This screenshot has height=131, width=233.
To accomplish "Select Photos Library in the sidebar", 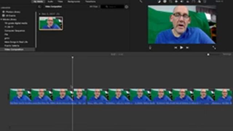I will point(13,12).
